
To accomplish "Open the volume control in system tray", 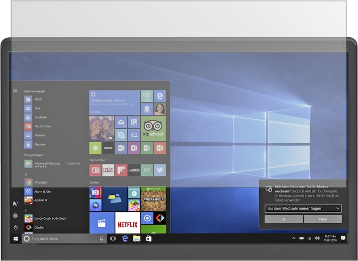I will pyautogui.click(x=317, y=239).
